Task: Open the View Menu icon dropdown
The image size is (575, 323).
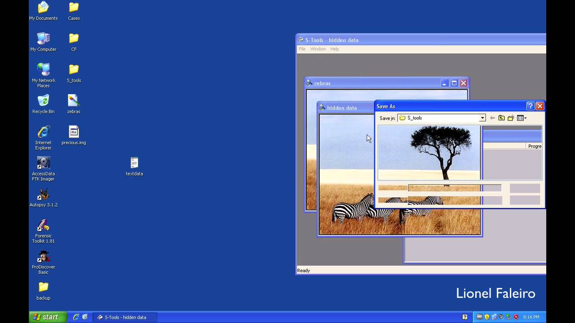Action: [x=522, y=118]
